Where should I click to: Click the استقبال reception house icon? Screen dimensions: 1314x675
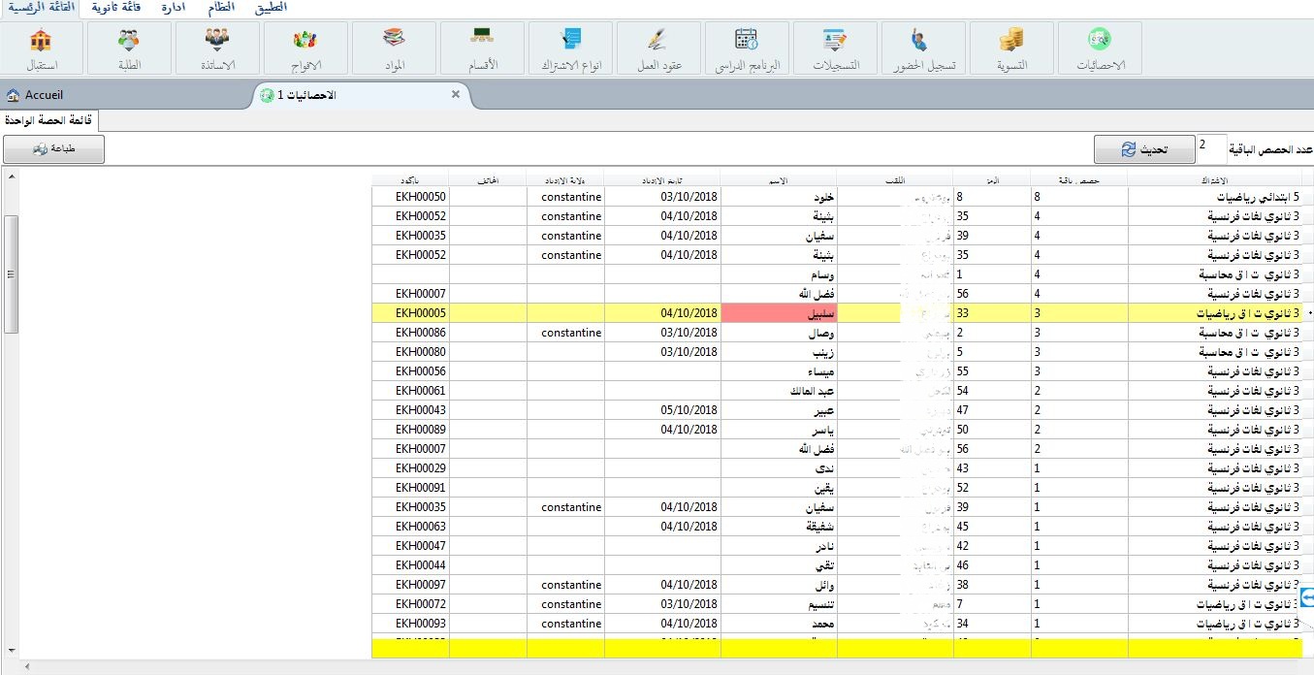tap(41, 48)
